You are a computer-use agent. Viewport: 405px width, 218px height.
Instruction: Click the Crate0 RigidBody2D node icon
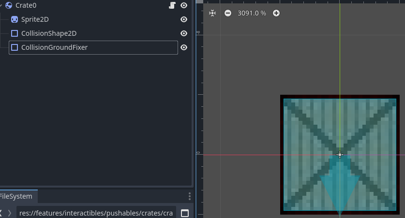click(x=9, y=5)
